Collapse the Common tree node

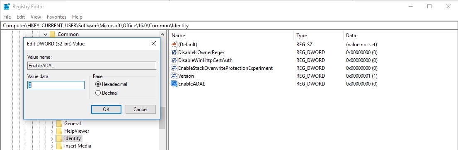coord(45,34)
